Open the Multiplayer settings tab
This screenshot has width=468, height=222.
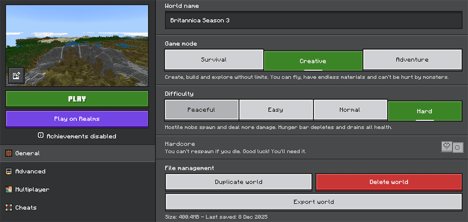[x=78, y=189]
